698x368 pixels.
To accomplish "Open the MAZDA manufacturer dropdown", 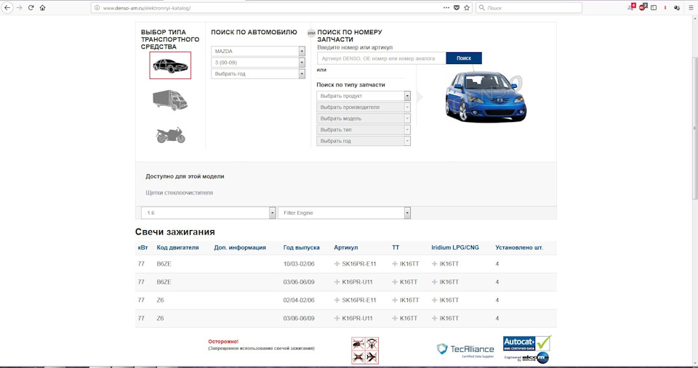I will tap(257, 51).
